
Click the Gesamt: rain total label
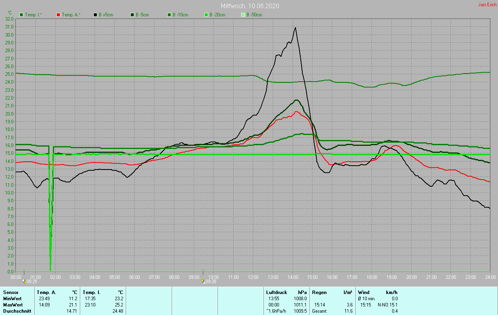[x=319, y=311]
